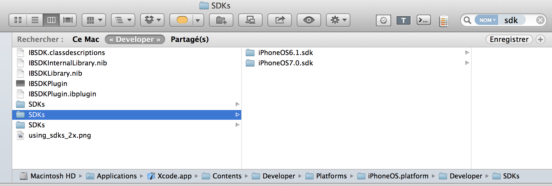552x186 pixels.
Task: Open the gear Action menu
Action: point(338,20)
